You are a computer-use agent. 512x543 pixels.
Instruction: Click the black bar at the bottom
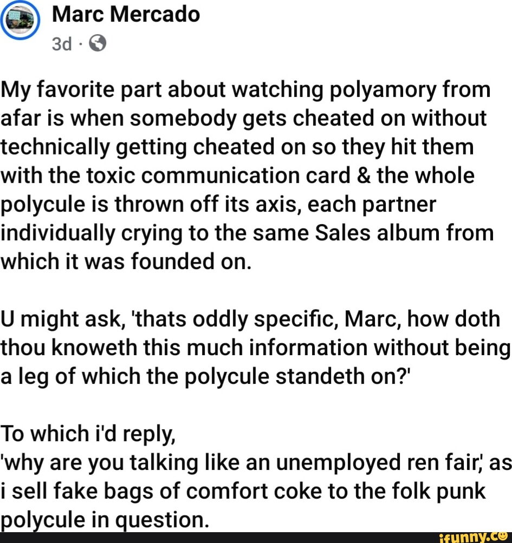click(217, 538)
